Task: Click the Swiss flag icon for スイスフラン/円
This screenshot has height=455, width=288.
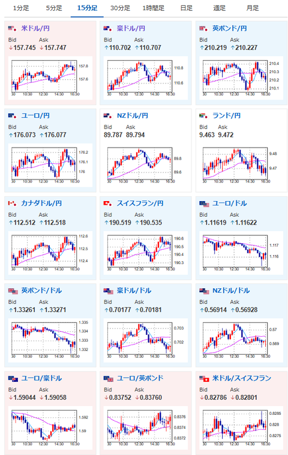Action: click(x=108, y=203)
